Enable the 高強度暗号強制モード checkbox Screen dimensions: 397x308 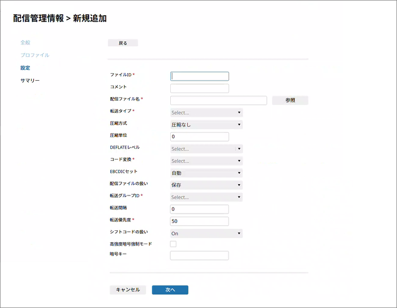(x=173, y=244)
